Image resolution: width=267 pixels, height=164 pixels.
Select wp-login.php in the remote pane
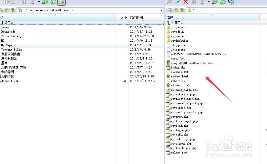(178, 130)
